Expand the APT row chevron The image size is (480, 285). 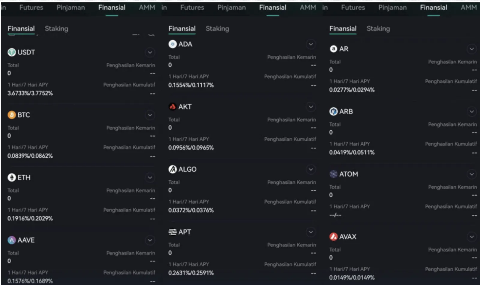311,232
